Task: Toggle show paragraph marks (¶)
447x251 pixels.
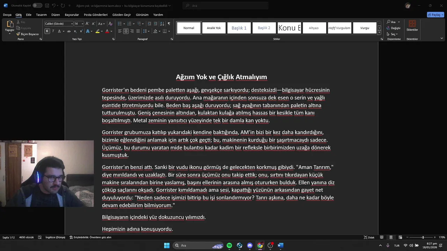Action: [x=169, y=24]
